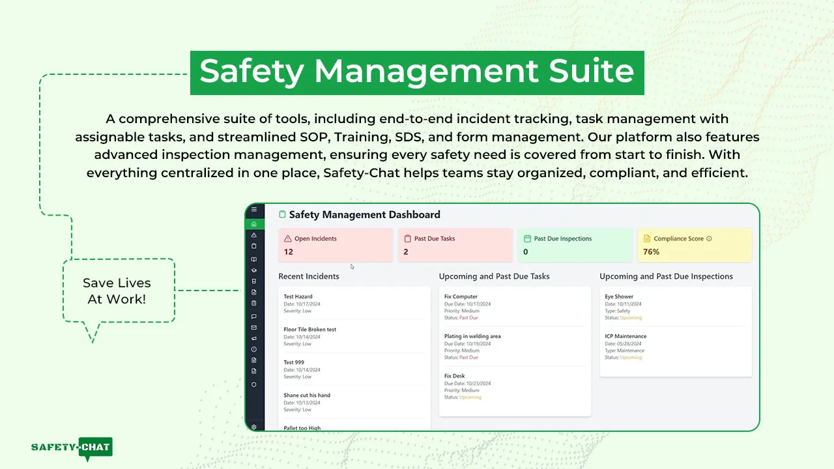Click the Date: 10/13/2024 text
834x469 pixels.
tap(302, 403)
